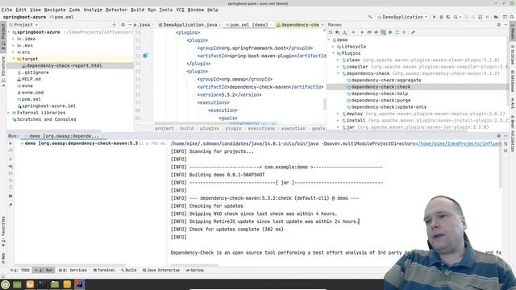Click the 'executions' breadcrumb under editor
Viewport: 516px width, 290px height.
click(261, 129)
